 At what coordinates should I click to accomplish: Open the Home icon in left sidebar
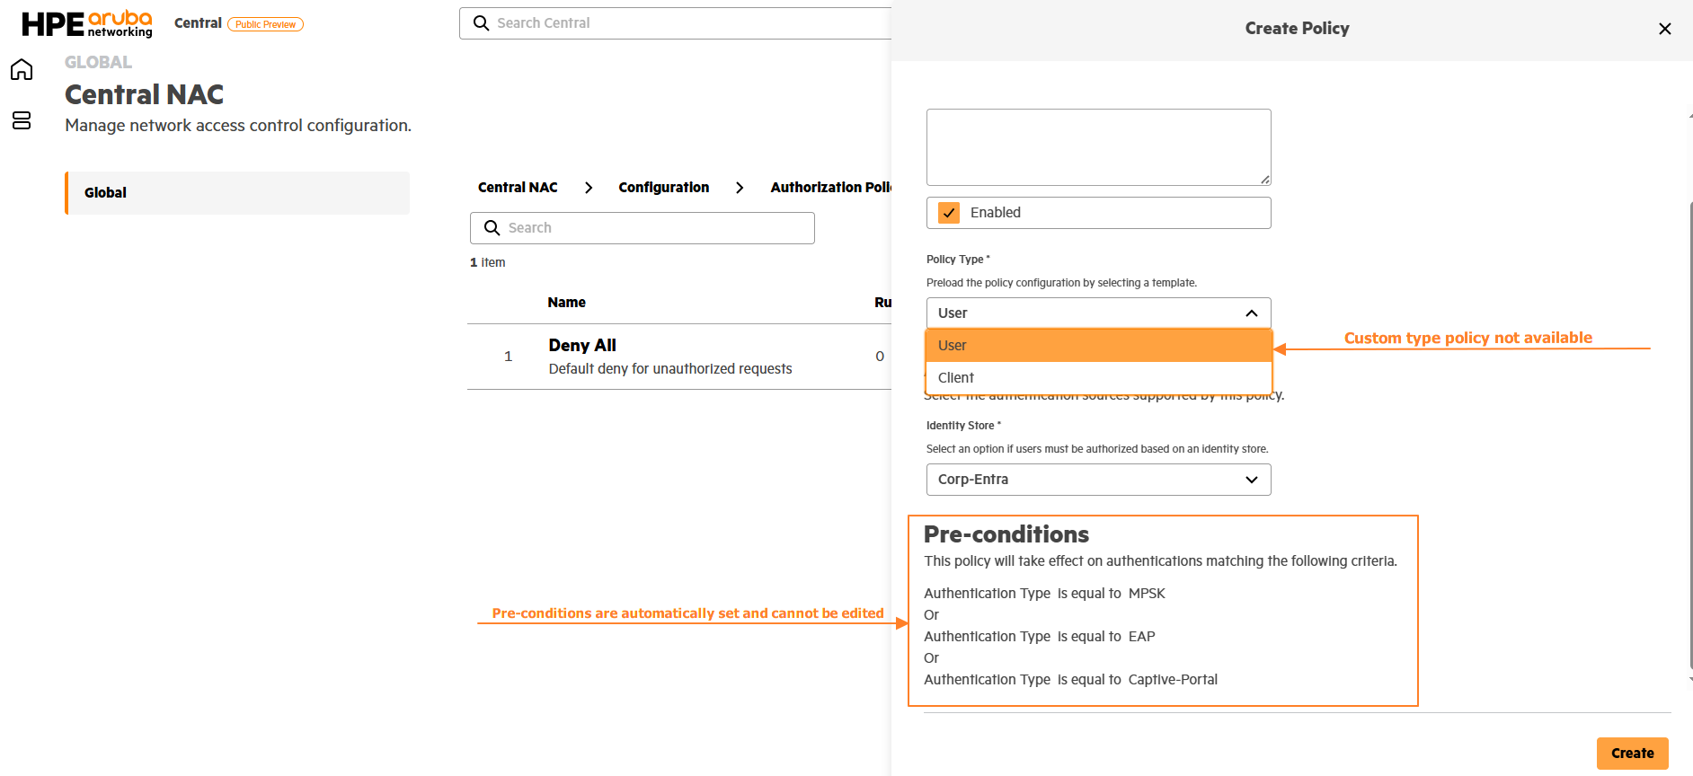(22, 70)
